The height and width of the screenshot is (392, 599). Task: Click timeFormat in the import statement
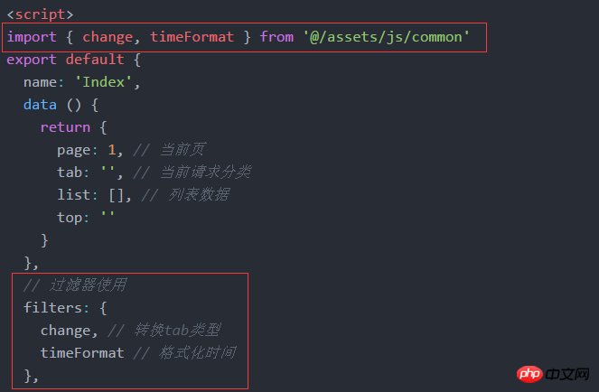point(192,37)
